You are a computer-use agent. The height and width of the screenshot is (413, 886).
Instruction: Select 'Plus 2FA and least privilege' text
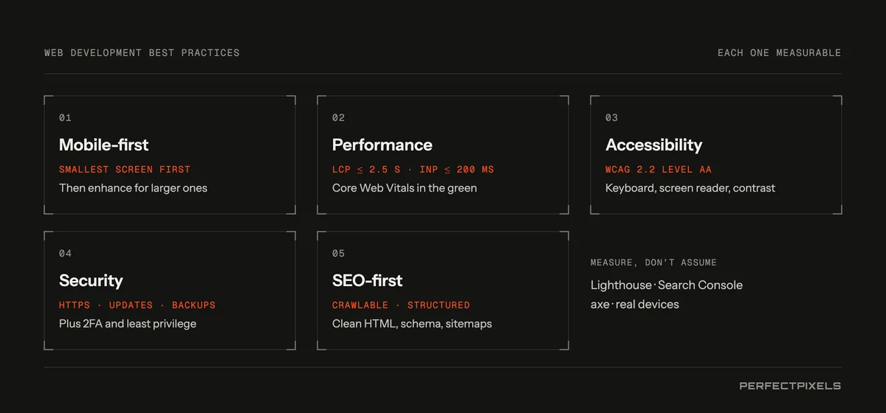pos(128,324)
